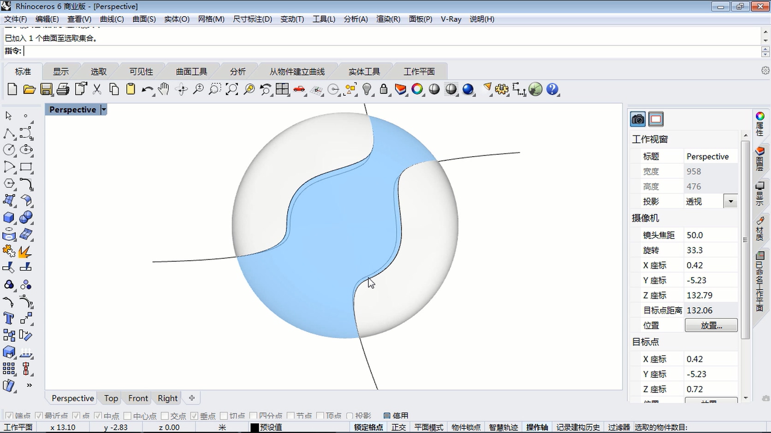Viewport: 771px width, 433px height.
Task: Enable the 切点 osnap checkbox
Action: pyautogui.click(x=224, y=415)
